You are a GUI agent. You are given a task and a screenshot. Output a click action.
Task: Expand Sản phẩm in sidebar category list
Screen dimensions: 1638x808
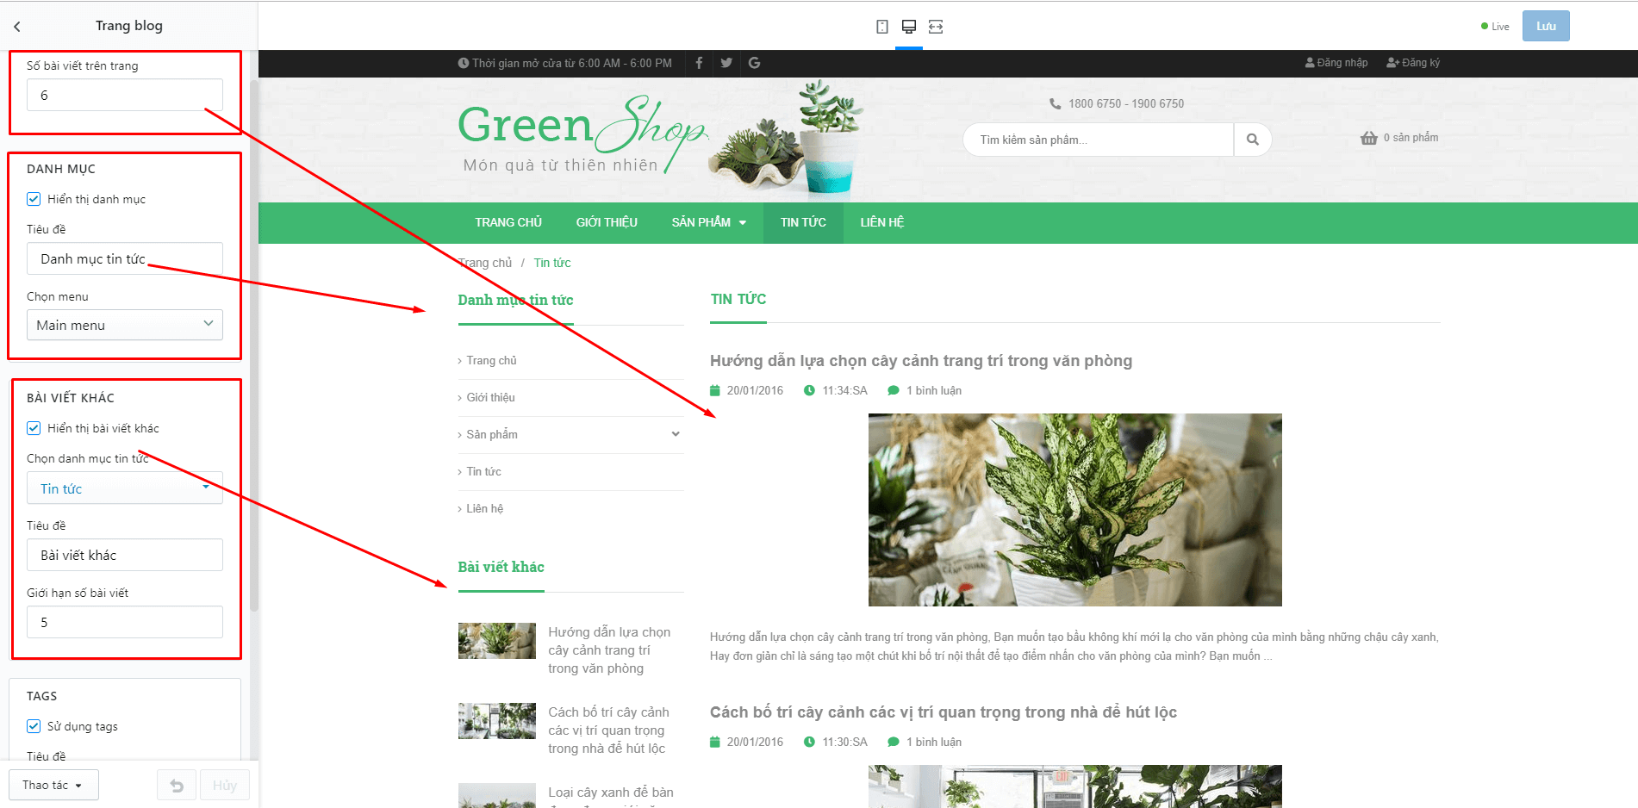click(x=676, y=434)
